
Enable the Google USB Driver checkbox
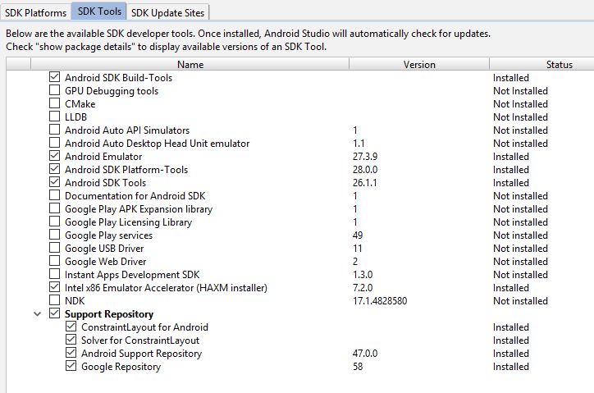(x=55, y=249)
